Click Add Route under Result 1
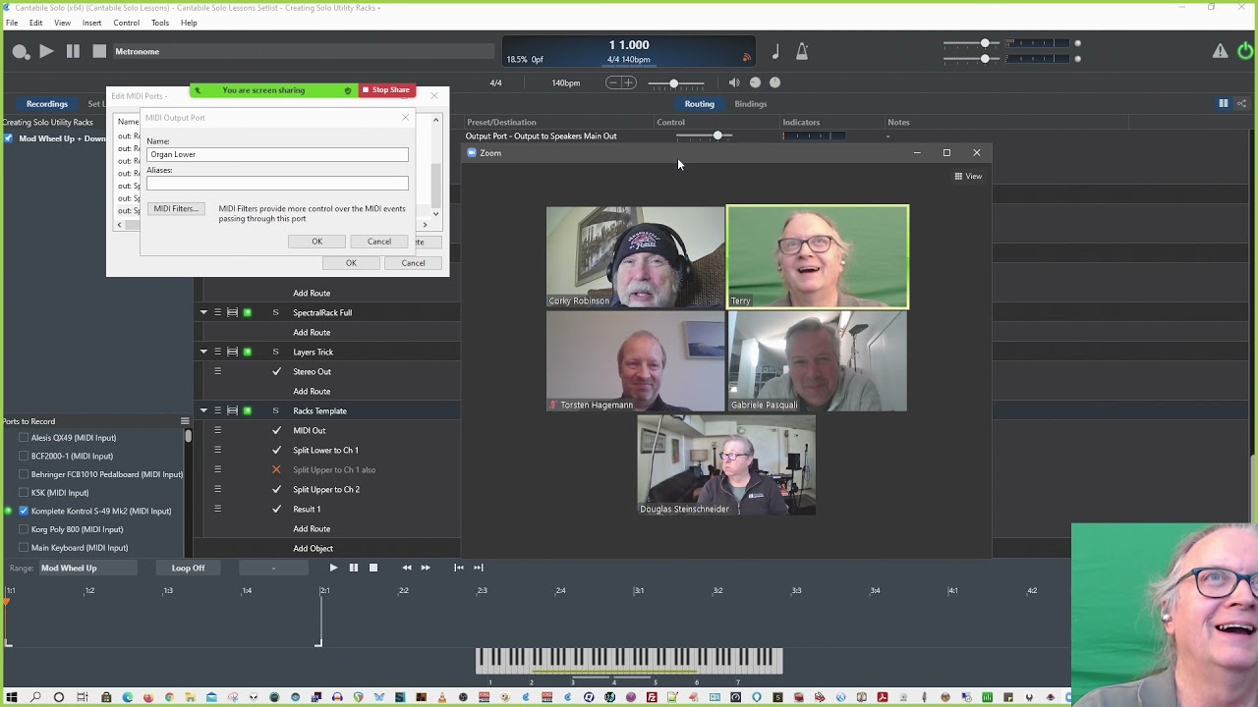The height and width of the screenshot is (707, 1258). [x=312, y=528]
